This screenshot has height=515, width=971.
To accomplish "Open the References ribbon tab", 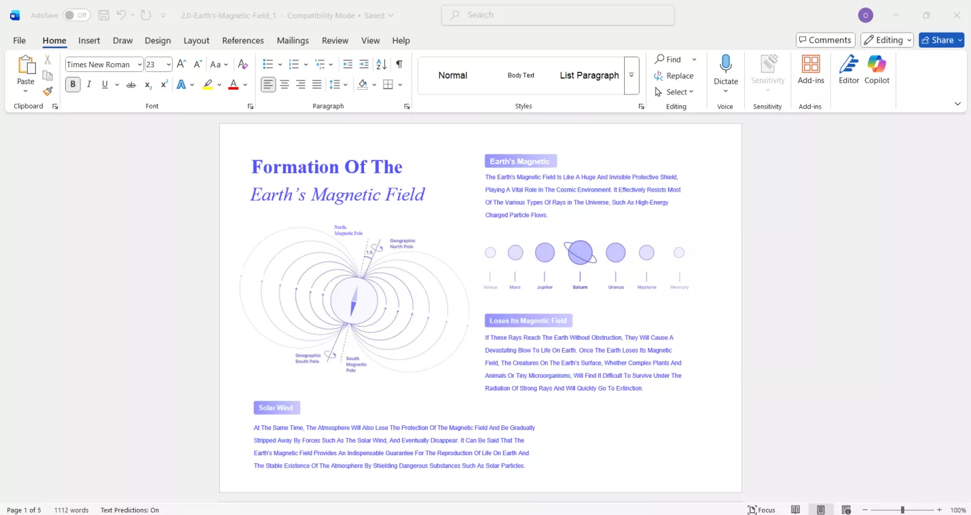I will tap(242, 40).
